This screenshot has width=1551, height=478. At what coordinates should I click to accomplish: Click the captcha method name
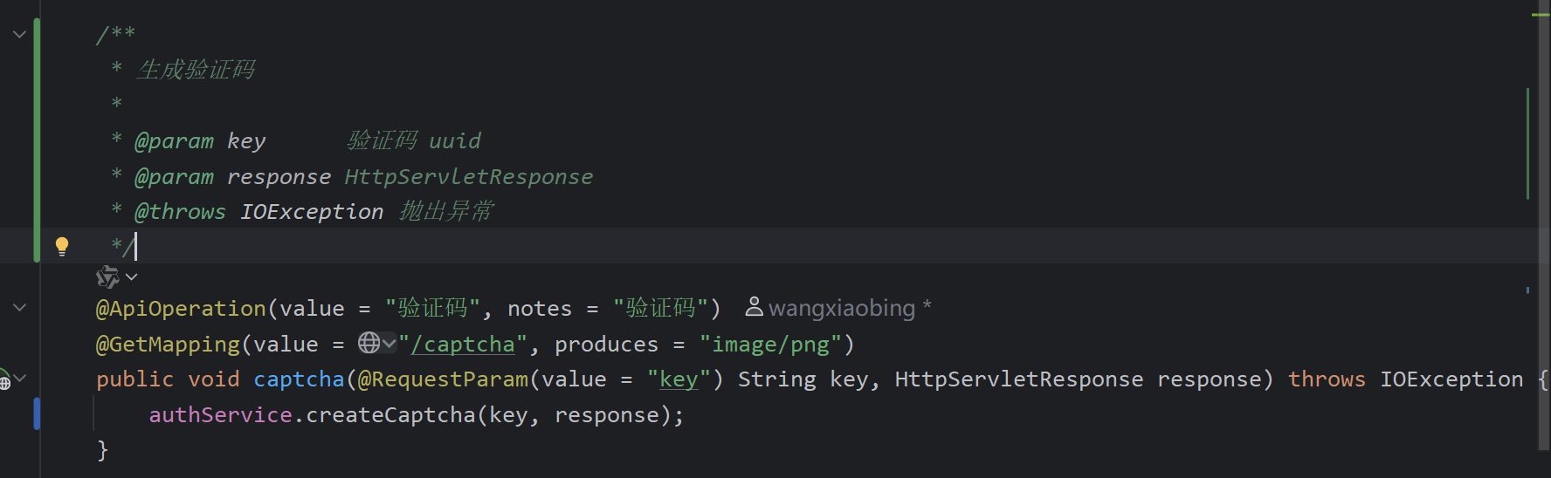tap(299, 379)
